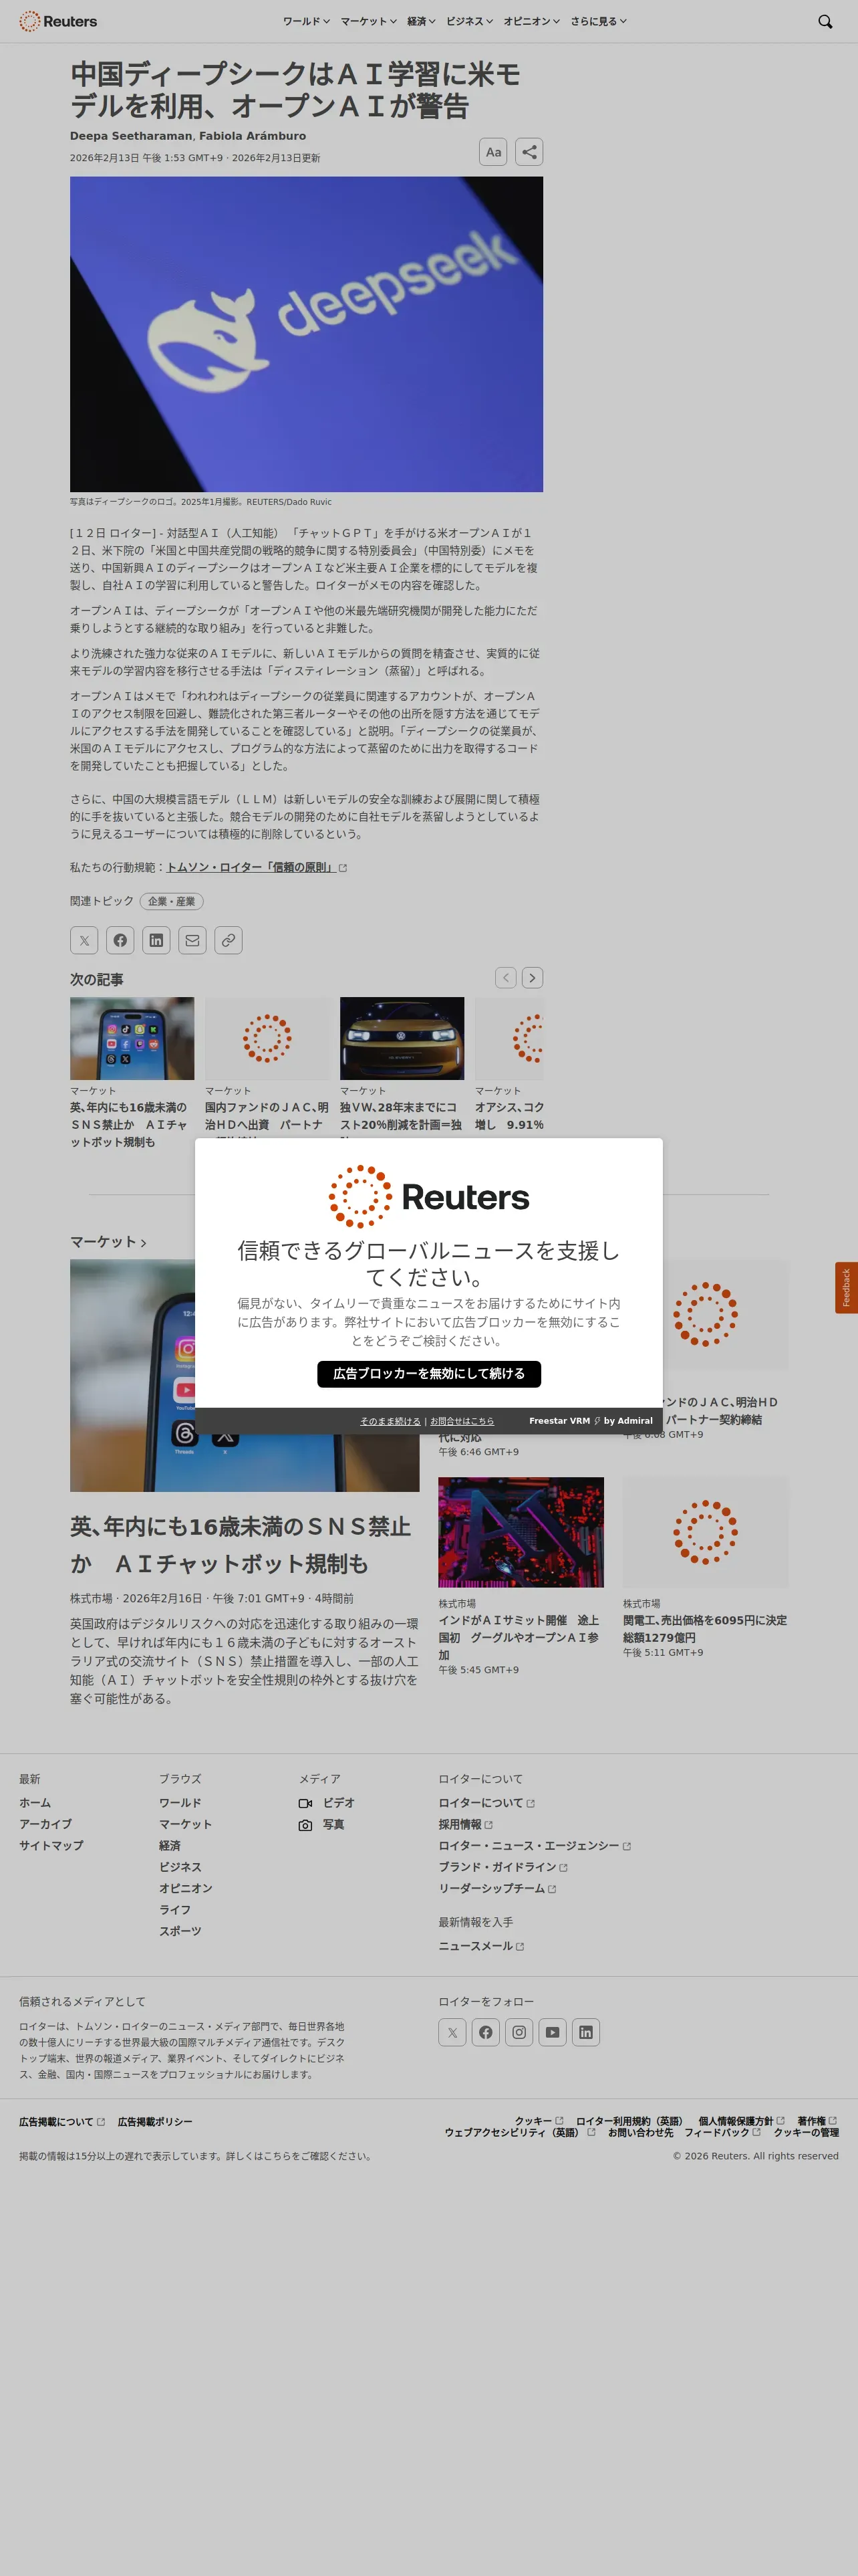
Task: Open the 写真 link in the footer media list
Action: pyautogui.click(x=333, y=1825)
